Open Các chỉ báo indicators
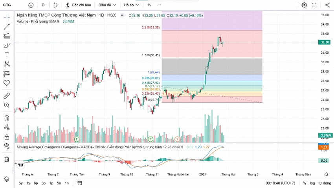The width and height of the screenshot is (334, 188). (78, 5)
